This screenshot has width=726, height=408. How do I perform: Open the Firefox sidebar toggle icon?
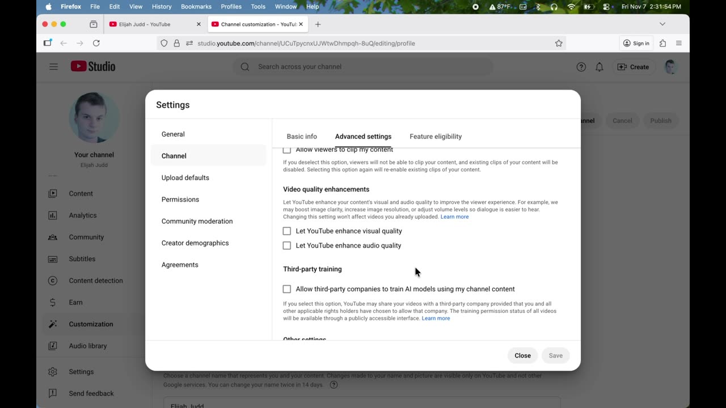[48, 43]
